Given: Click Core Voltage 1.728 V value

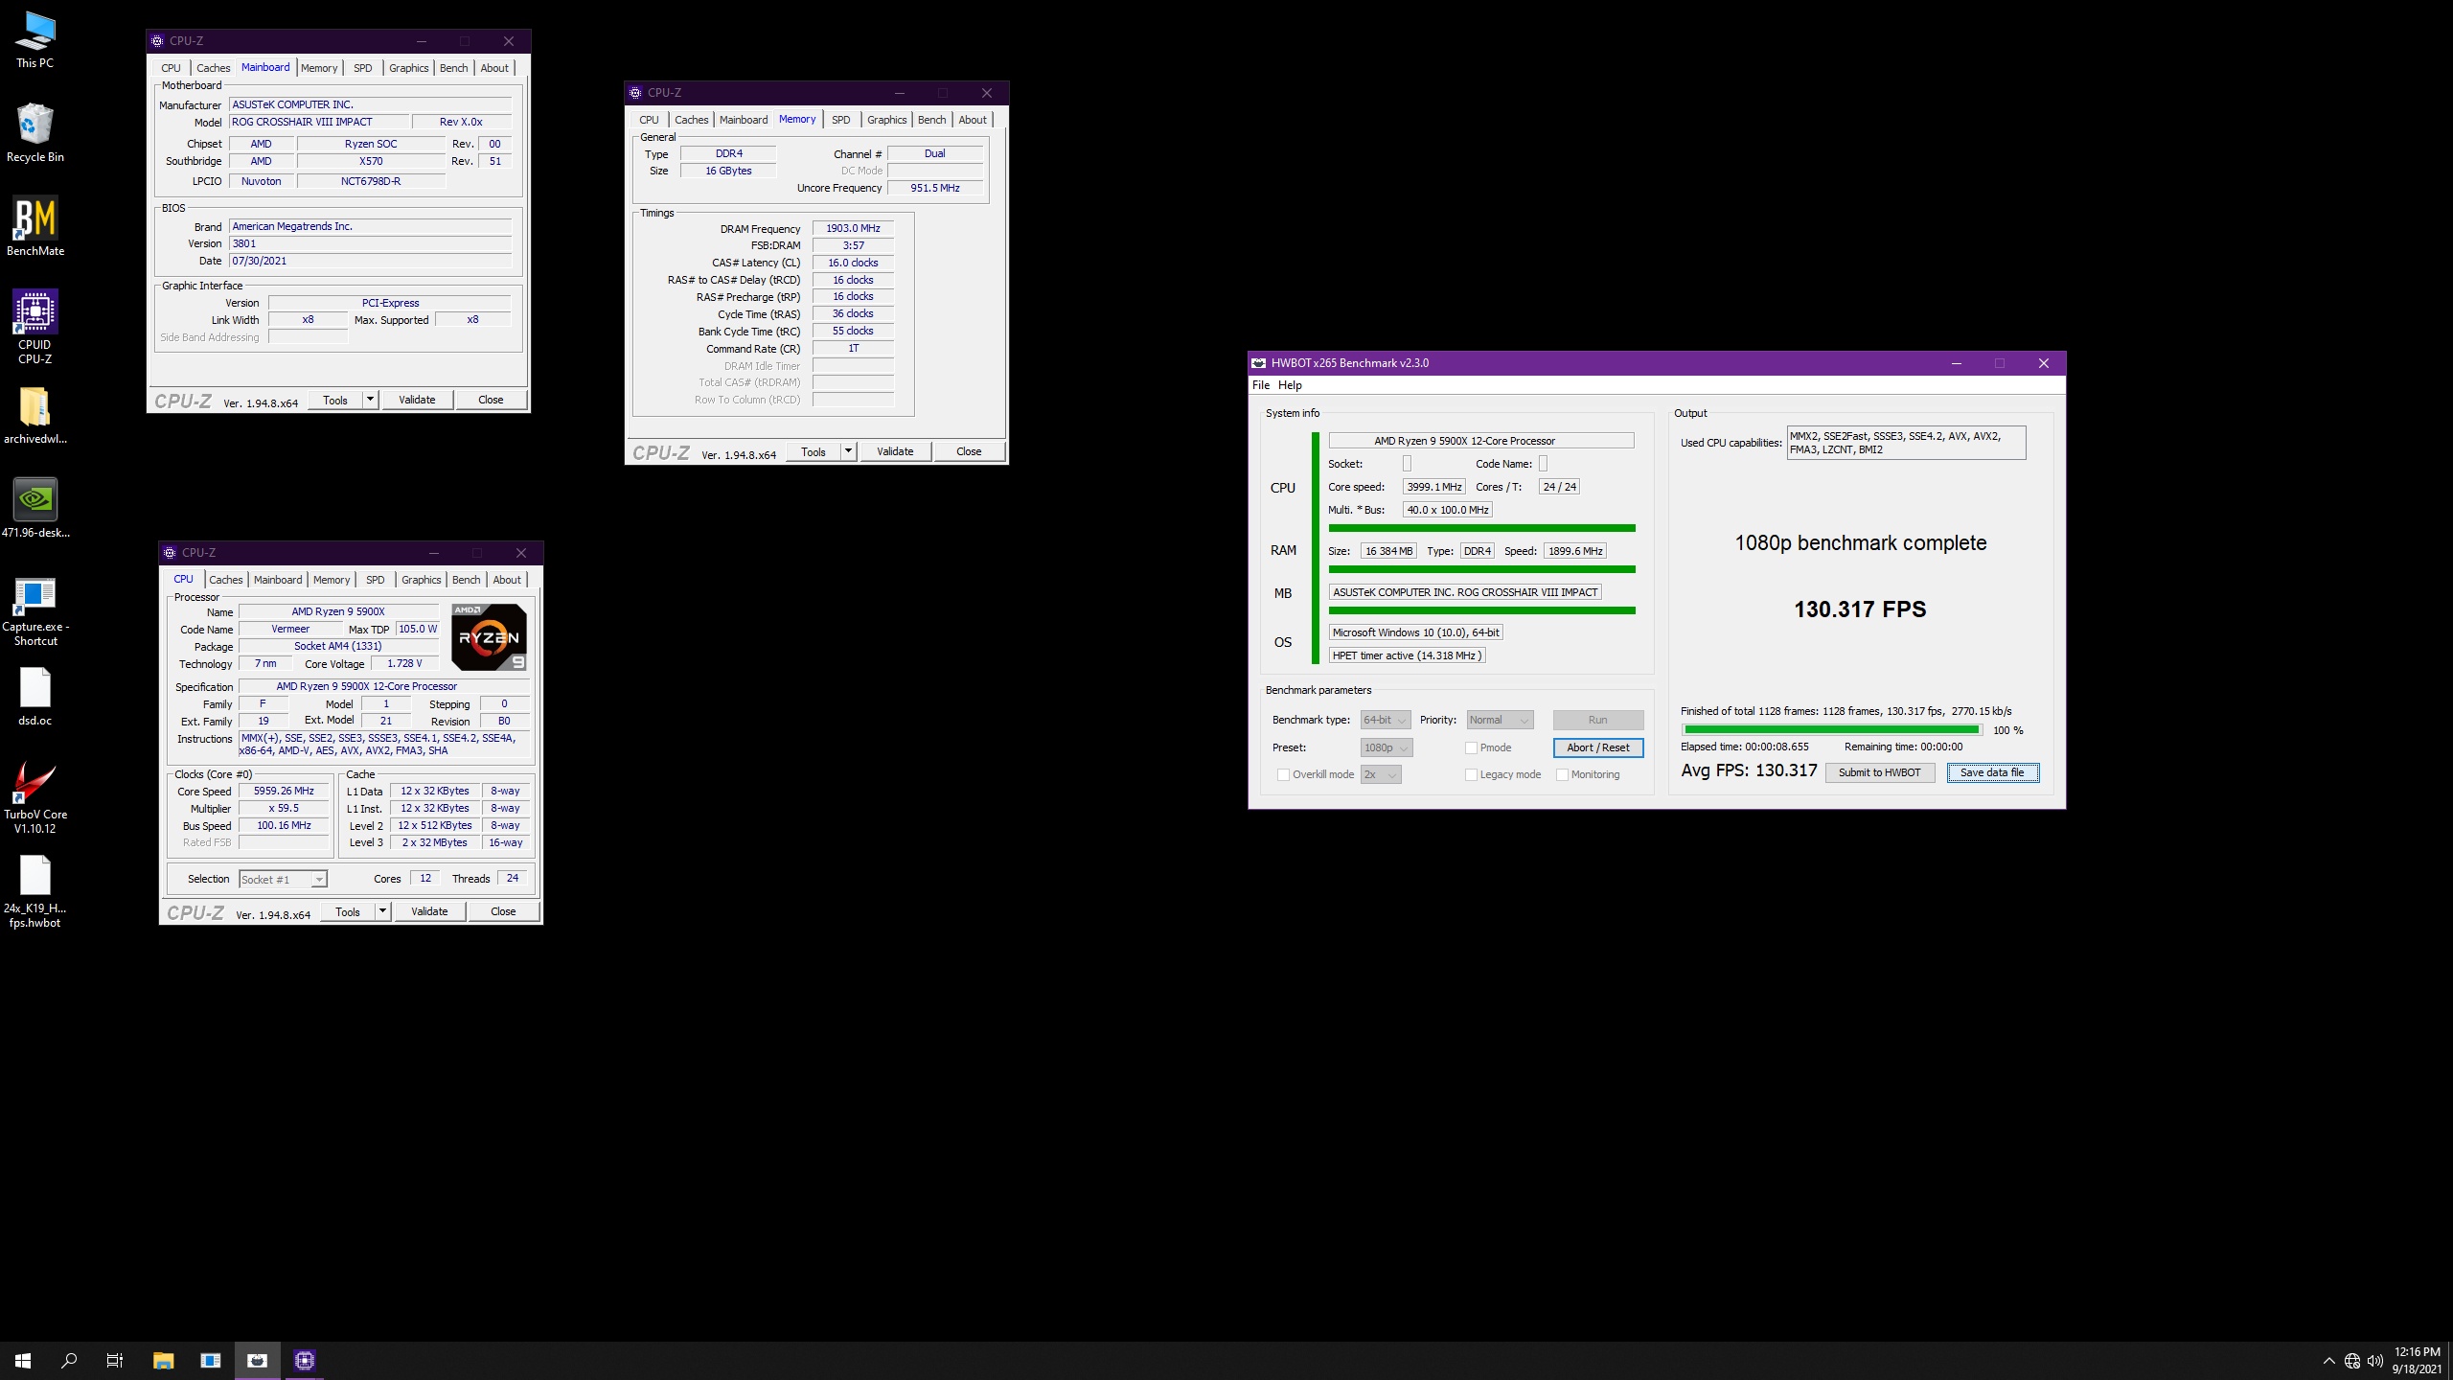Looking at the screenshot, I should (404, 663).
